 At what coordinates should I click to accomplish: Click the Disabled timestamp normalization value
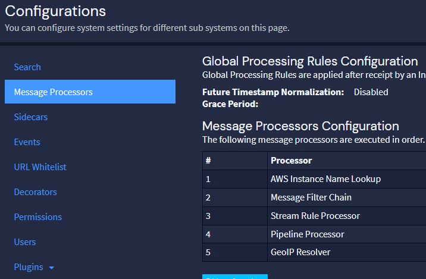click(371, 92)
